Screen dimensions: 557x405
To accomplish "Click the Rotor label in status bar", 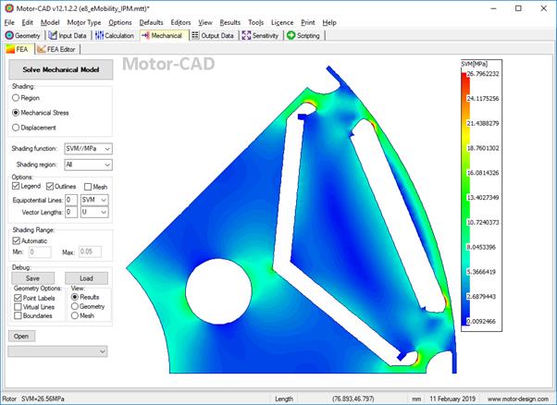I will tap(9, 399).
